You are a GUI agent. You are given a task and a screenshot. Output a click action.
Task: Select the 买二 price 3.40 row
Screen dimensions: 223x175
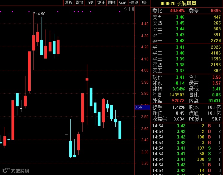(x=186, y=53)
